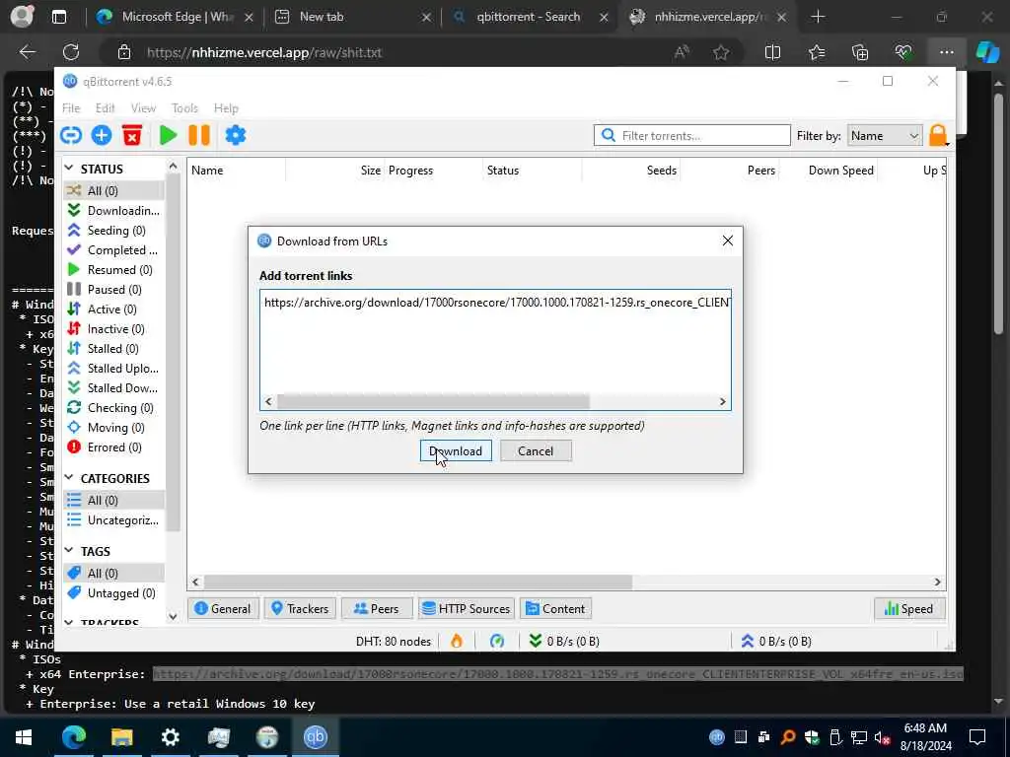Click the Add torrent file plus icon
1010x757 pixels.
point(102,135)
